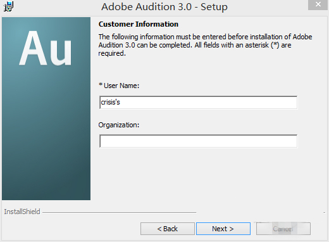The width and height of the screenshot is (329, 242).
Task: Click the installation instructions paragraph
Action: pos(205,45)
